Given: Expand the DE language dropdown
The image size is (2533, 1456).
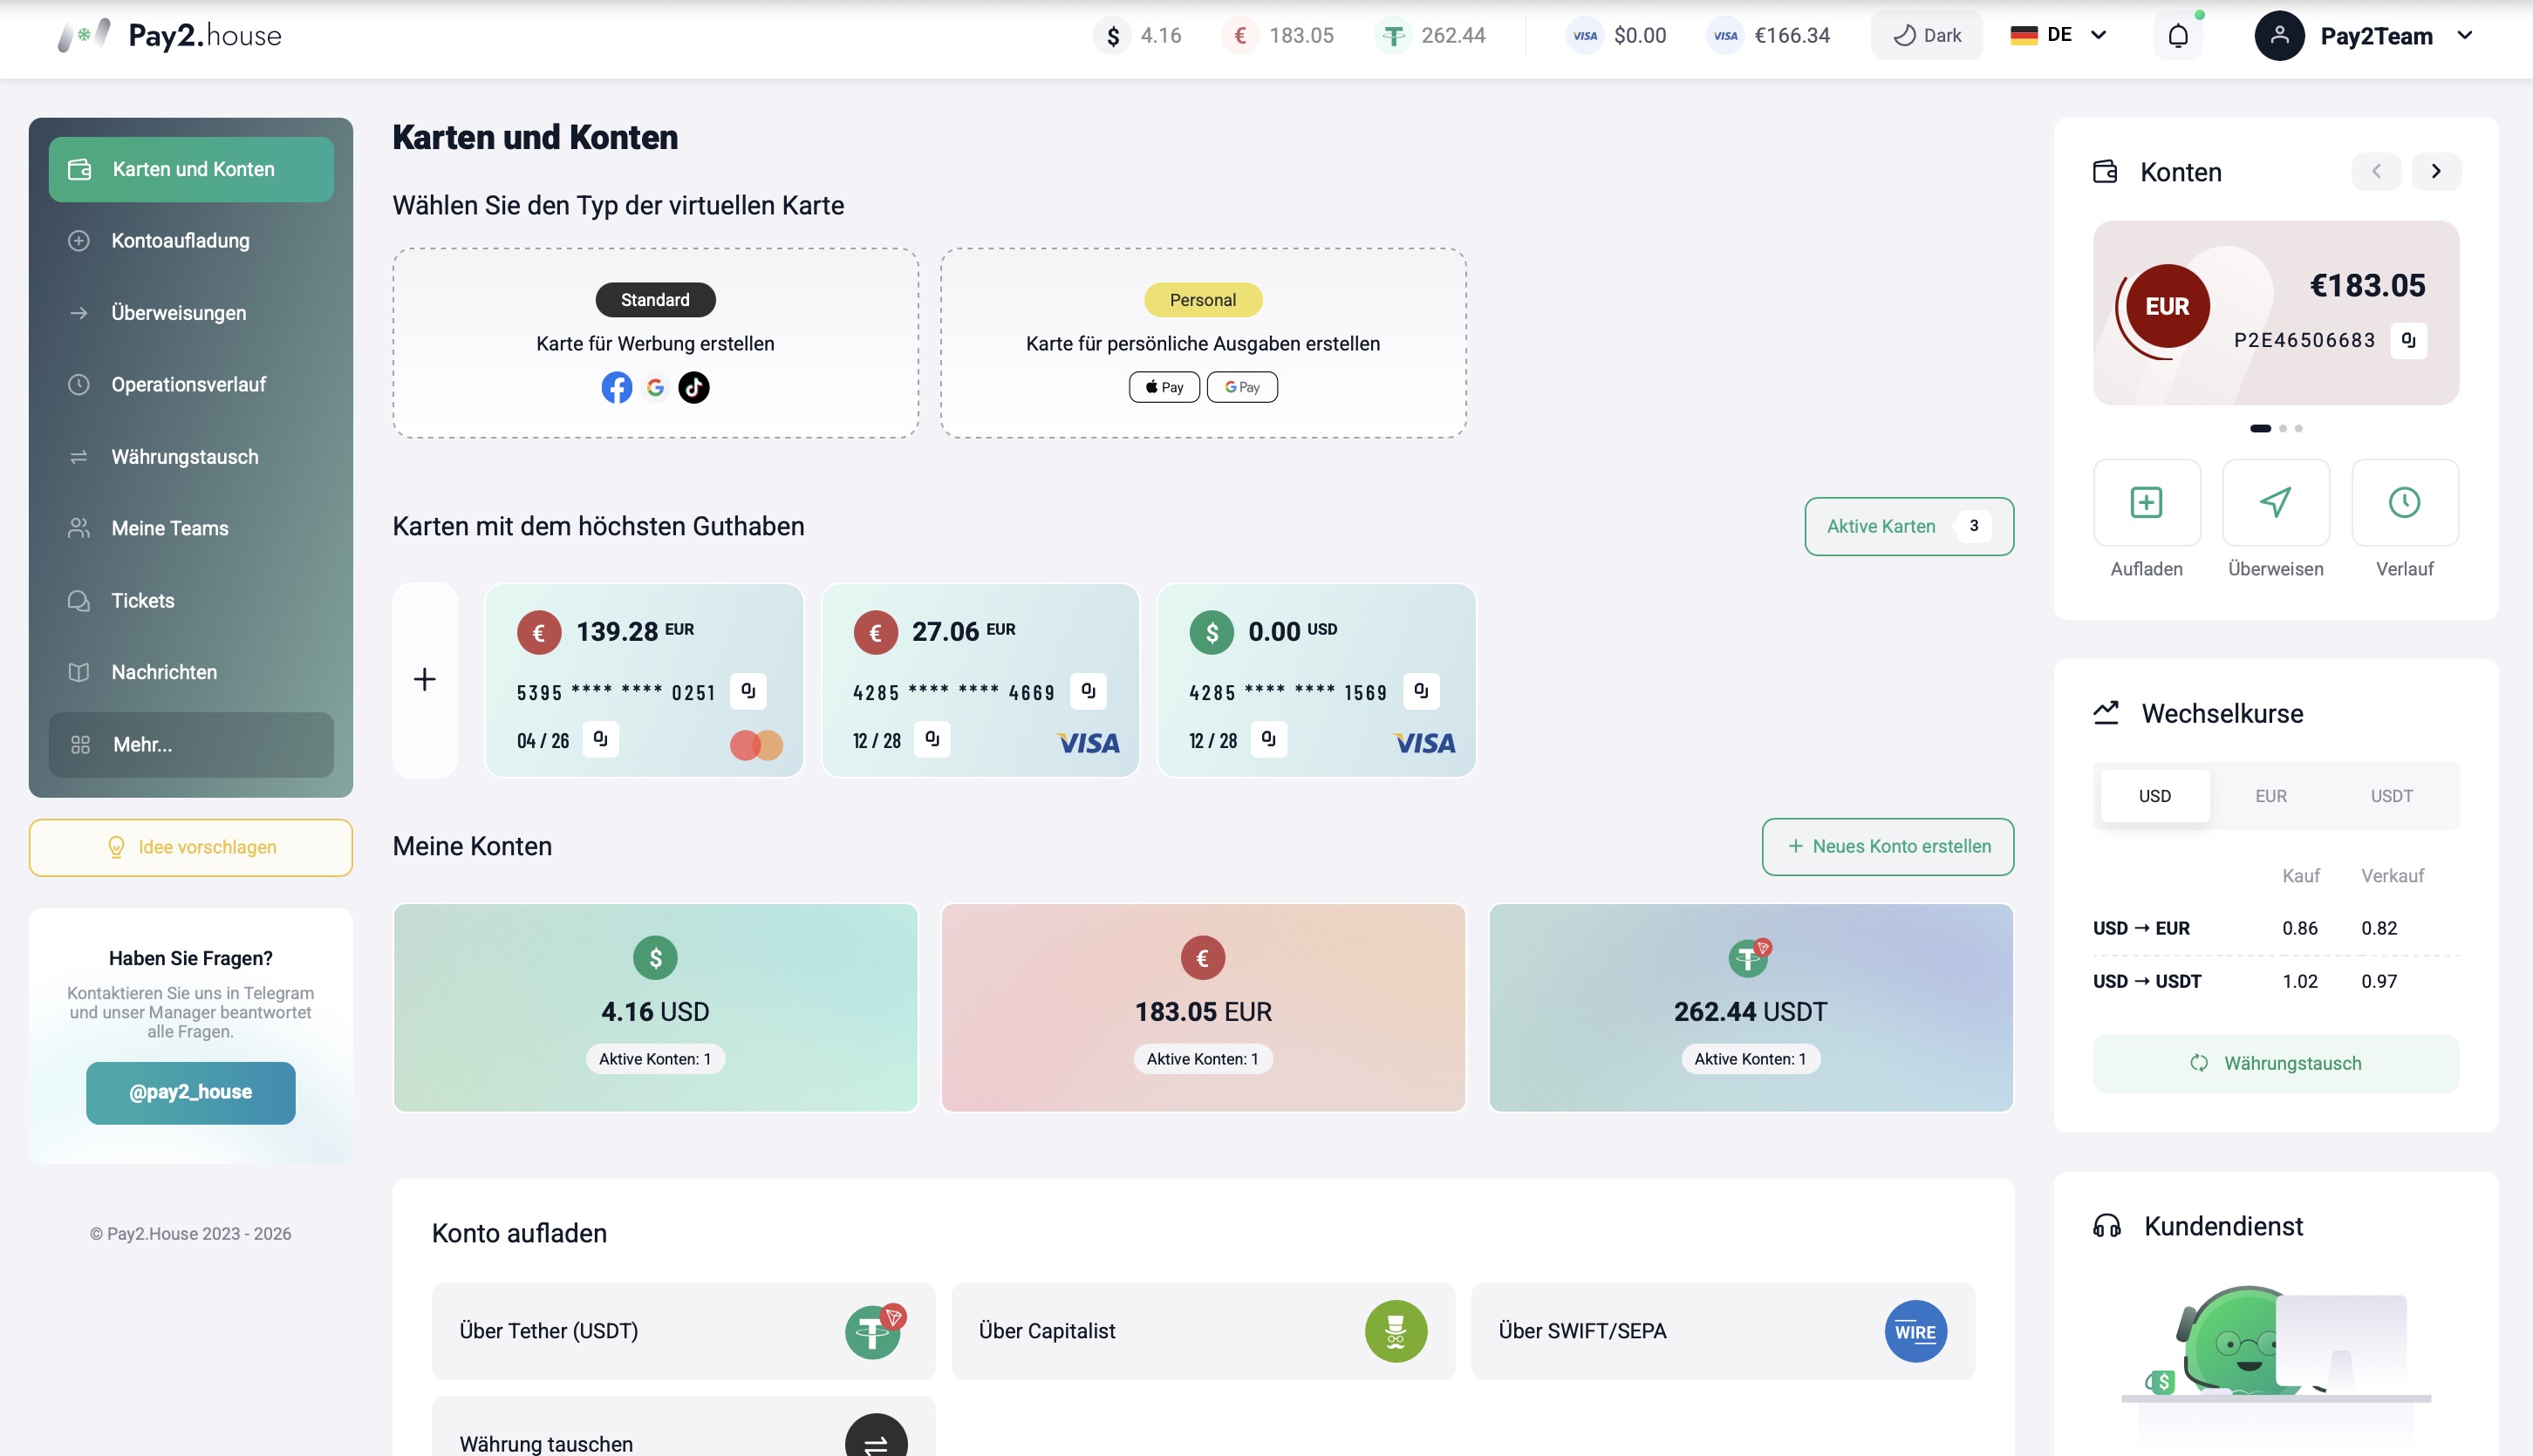Looking at the screenshot, I should coord(2058,35).
